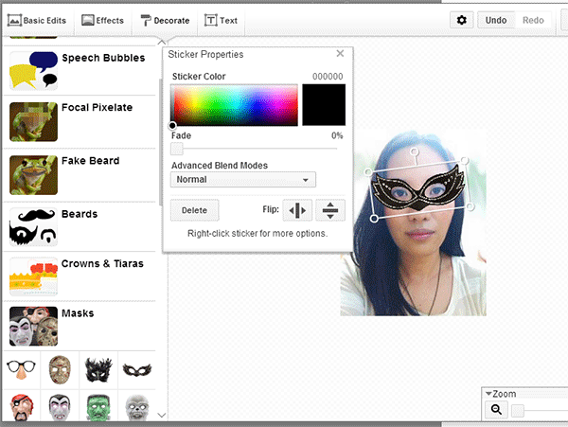Add the black feathered mask sticker

pyautogui.click(x=98, y=370)
